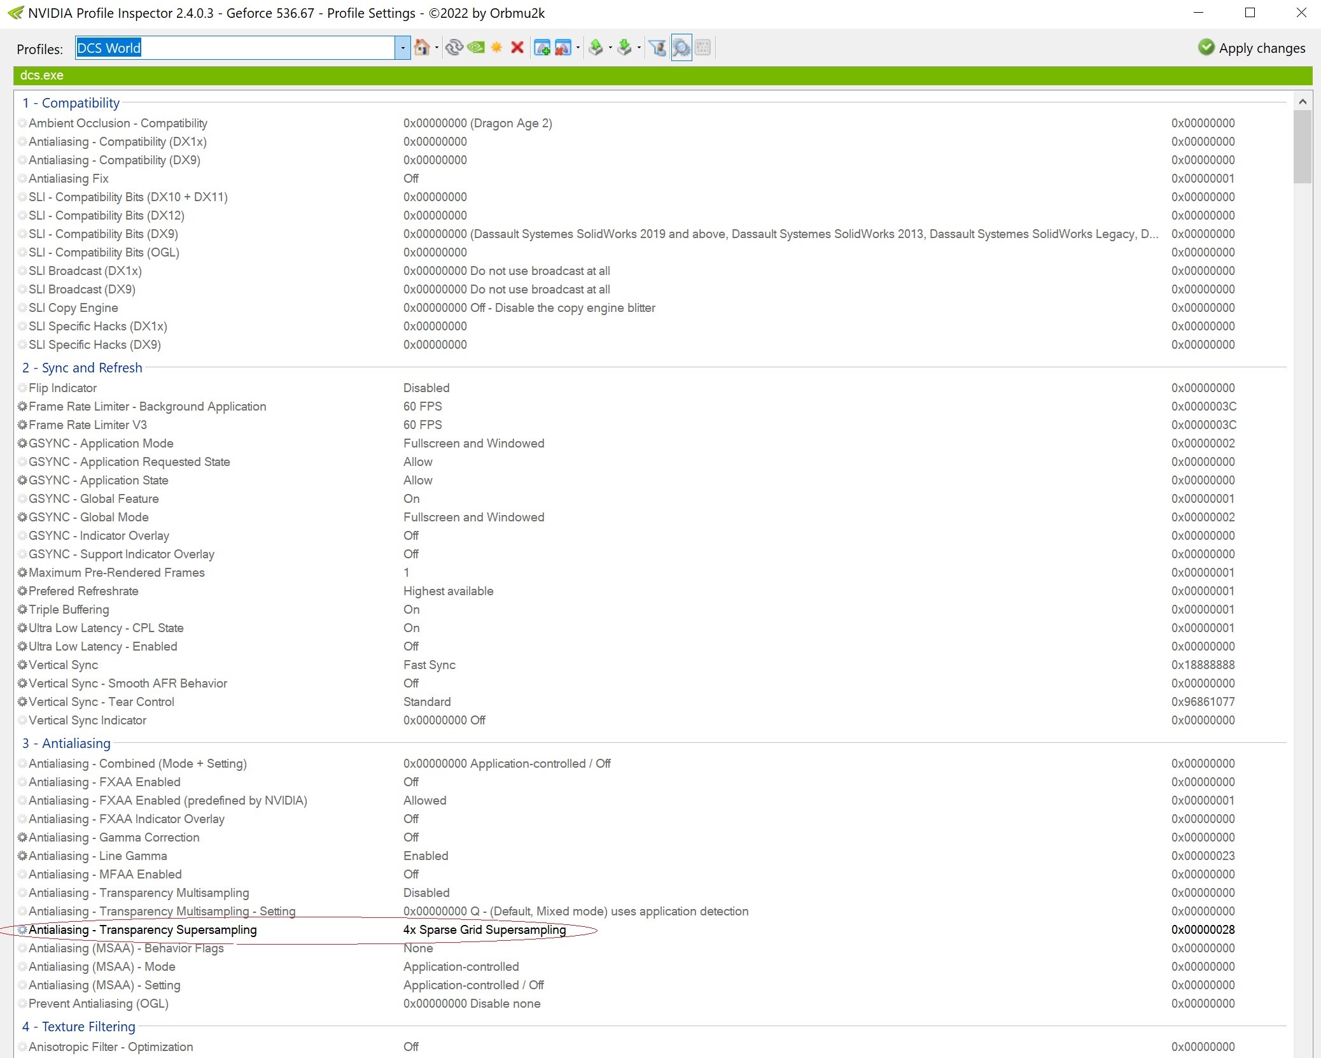Click the gear icon beside the Vertical Sync row
Viewport: 1321px width, 1058px height.
click(x=22, y=665)
